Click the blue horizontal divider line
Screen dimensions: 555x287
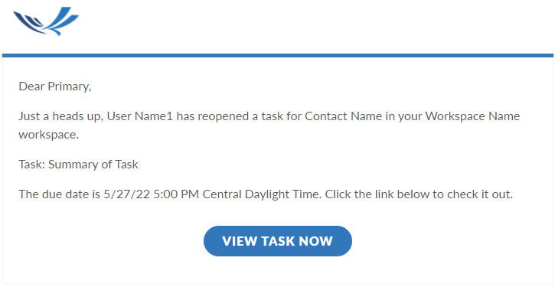click(x=277, y=55)
